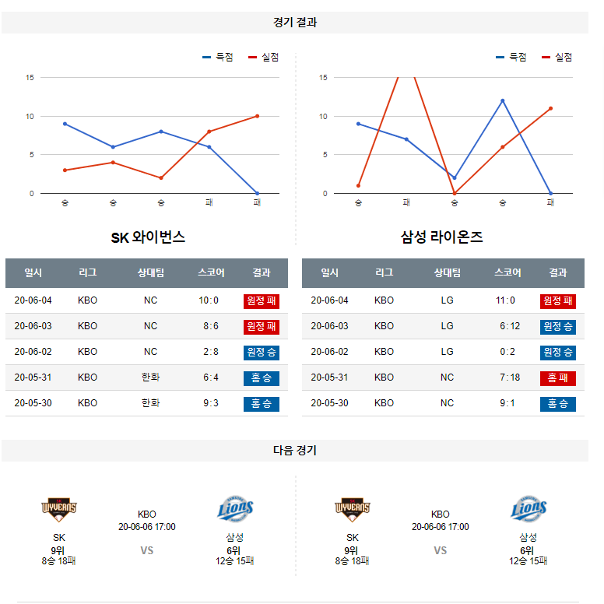The height and width of the screenshot is (604, 604).
Task: Click the 삼성 12승 15패 record in the right panel
Action: coord(528,561)
